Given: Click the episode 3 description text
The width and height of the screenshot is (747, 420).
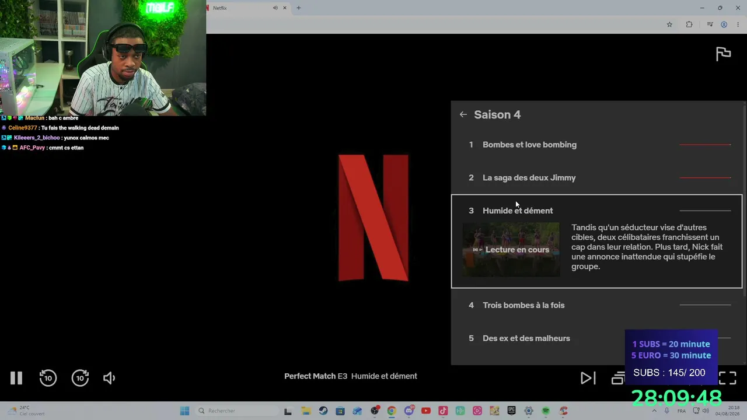Looking at the screenshot, I should (x=647, y=247).
